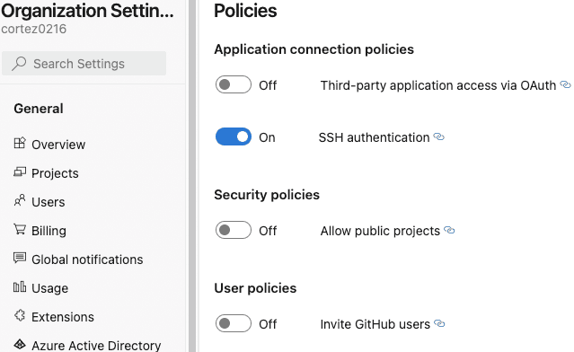Click the Extensions puzzle icon
Image resolution: width=574 pixels, height=352 pixels.
pos(20,315)
